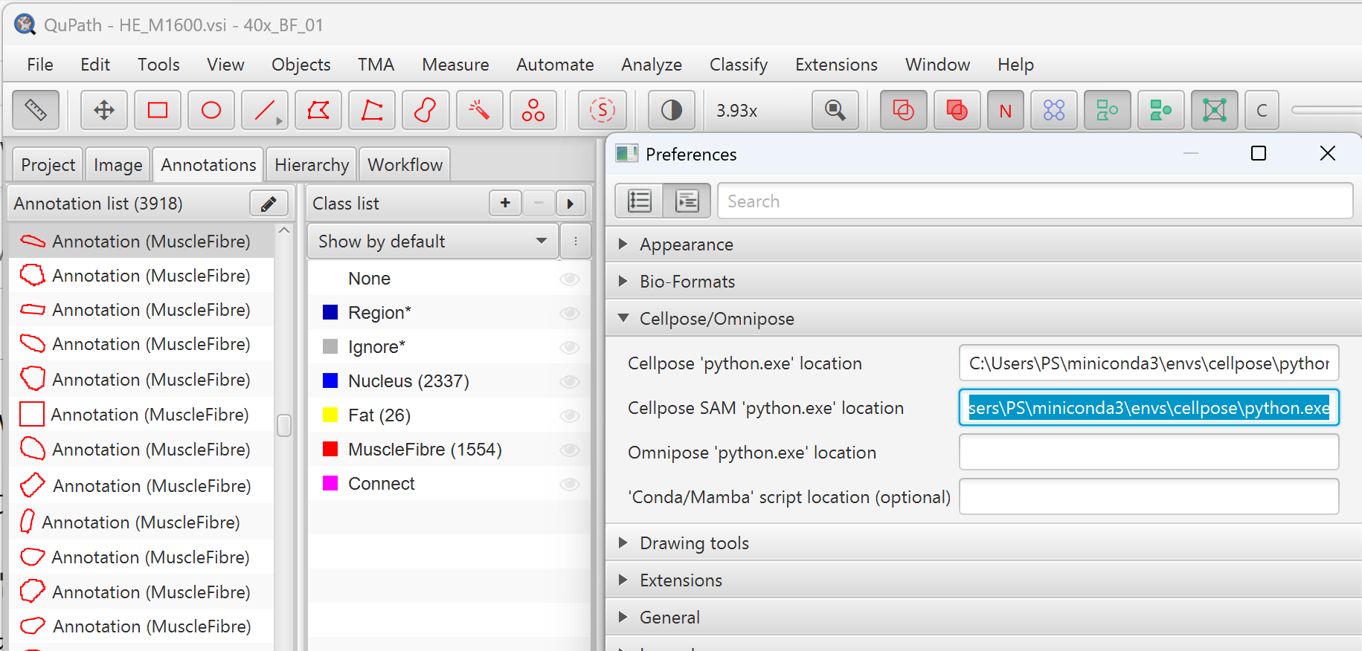Toggle visibility of Nucleus class
The width and height of the screenshot is (1362, 651).
(570, 381)
